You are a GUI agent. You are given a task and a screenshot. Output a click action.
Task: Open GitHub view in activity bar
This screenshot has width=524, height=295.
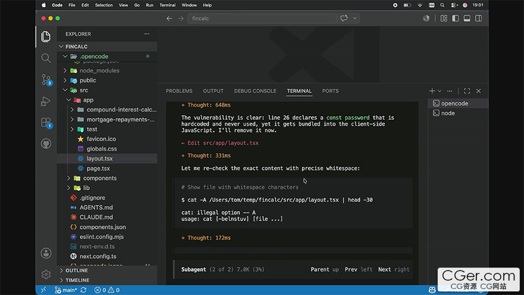46,144
